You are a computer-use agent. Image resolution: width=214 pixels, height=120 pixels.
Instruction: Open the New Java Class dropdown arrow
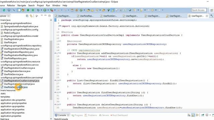coord(84,10)
